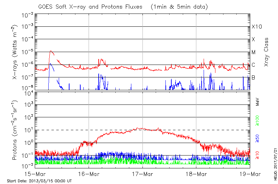Click the C class label on the right axis
The width and height of the screenshot is (278, 184).
tap(253, 65)
